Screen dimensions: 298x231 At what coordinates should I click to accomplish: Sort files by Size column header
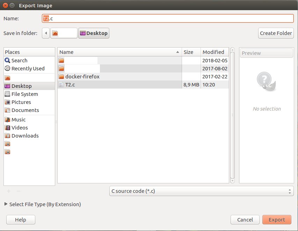pos(188,52)
